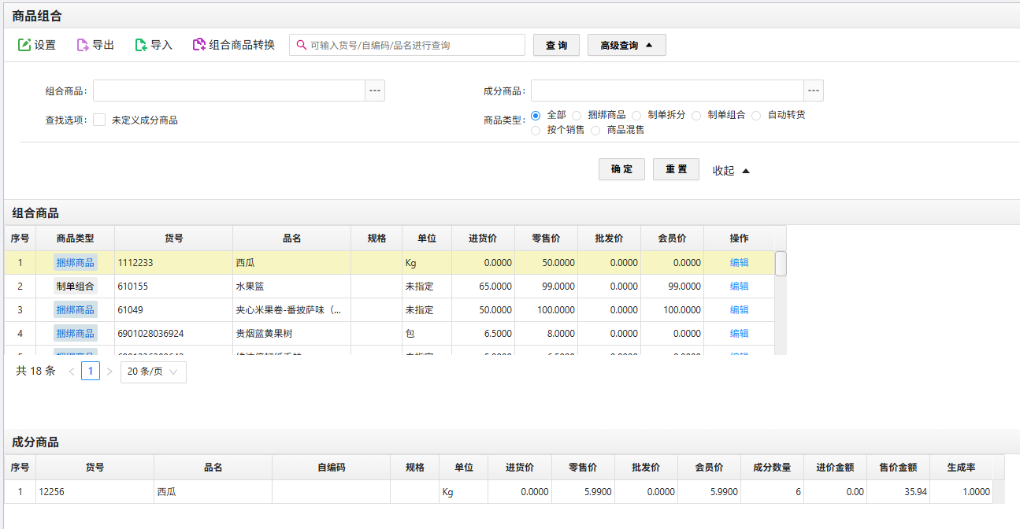Image resolution: width=1020 pixels, height=529 pixels.
Task: Click 65.0000 进货价 of 水果篮
Action: pyautogui.click(x=484, y=287)
